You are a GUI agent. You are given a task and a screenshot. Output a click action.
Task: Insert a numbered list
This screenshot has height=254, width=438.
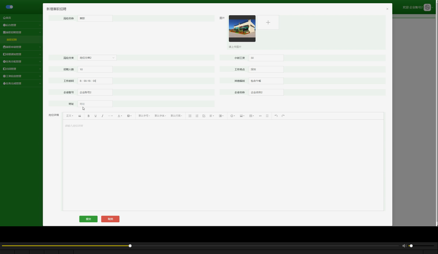197,116
